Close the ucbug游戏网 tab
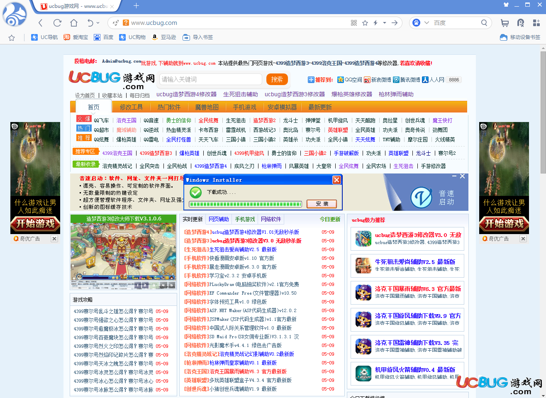 click(x=112, y=6)
